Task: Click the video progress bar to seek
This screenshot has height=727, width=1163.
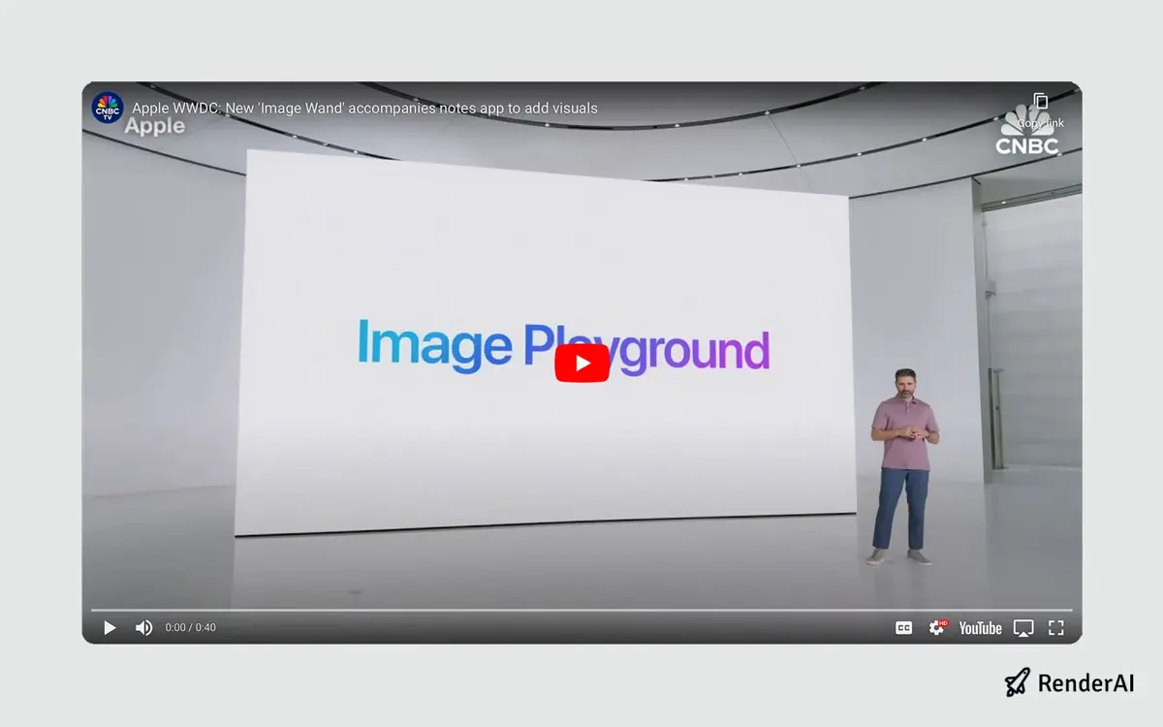Action: click(x=581, y=609)
